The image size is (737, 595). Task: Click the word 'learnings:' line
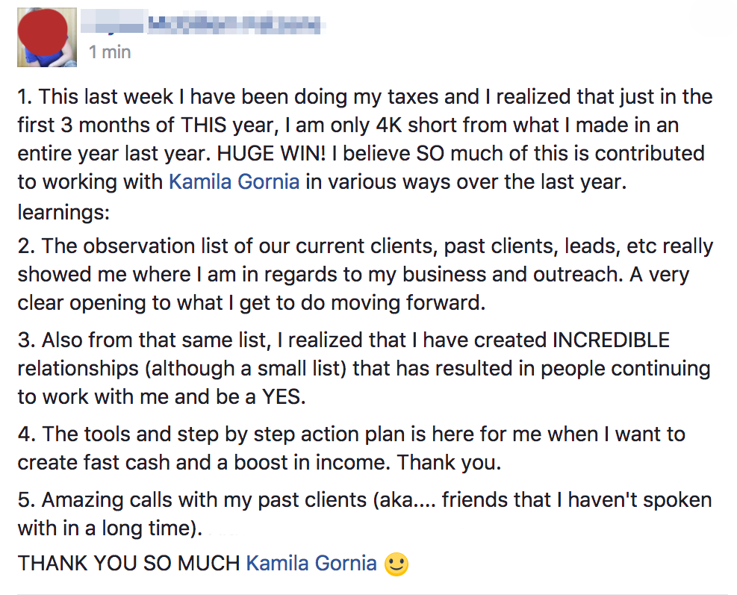pyautogui.click(x=63, y=213)
